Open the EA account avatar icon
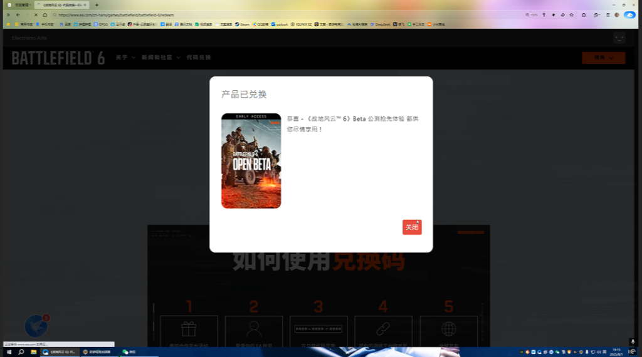Image resolution: width=642 pixels, height=357 pixels. tap(619, 38)
